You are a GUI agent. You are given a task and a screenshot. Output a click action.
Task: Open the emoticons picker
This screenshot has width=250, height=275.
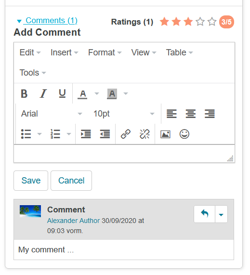click(184, 134)
